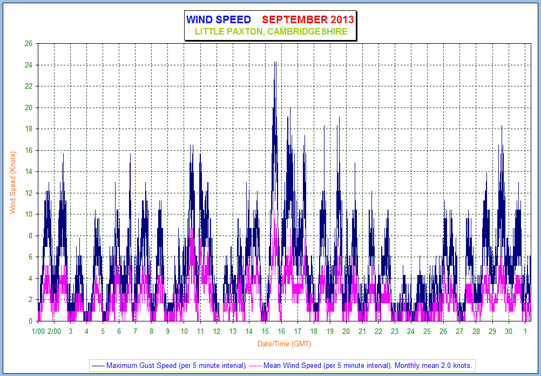The image size is (541, 376).
Task: Click the x-axis date label 28
Action: tap(476, 332)
